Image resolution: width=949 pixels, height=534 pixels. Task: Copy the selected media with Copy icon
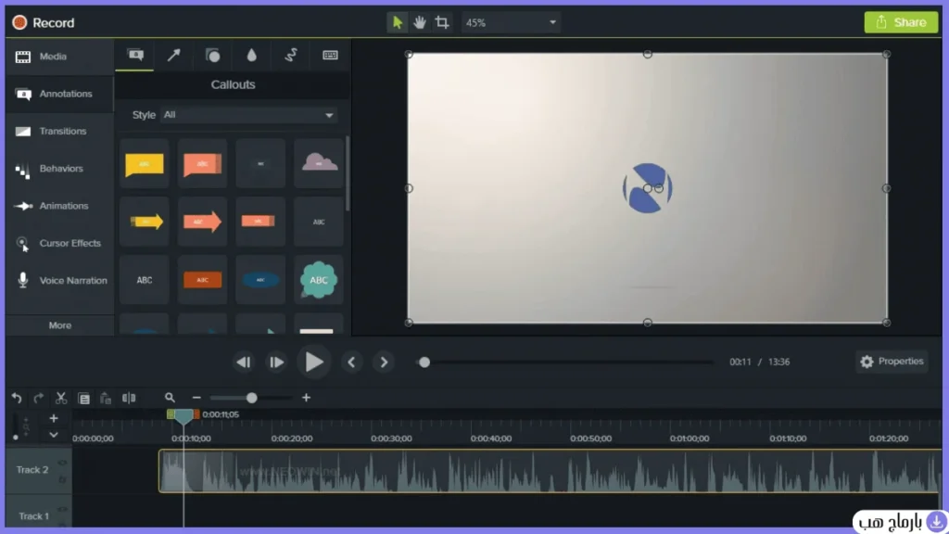point(83,398)
